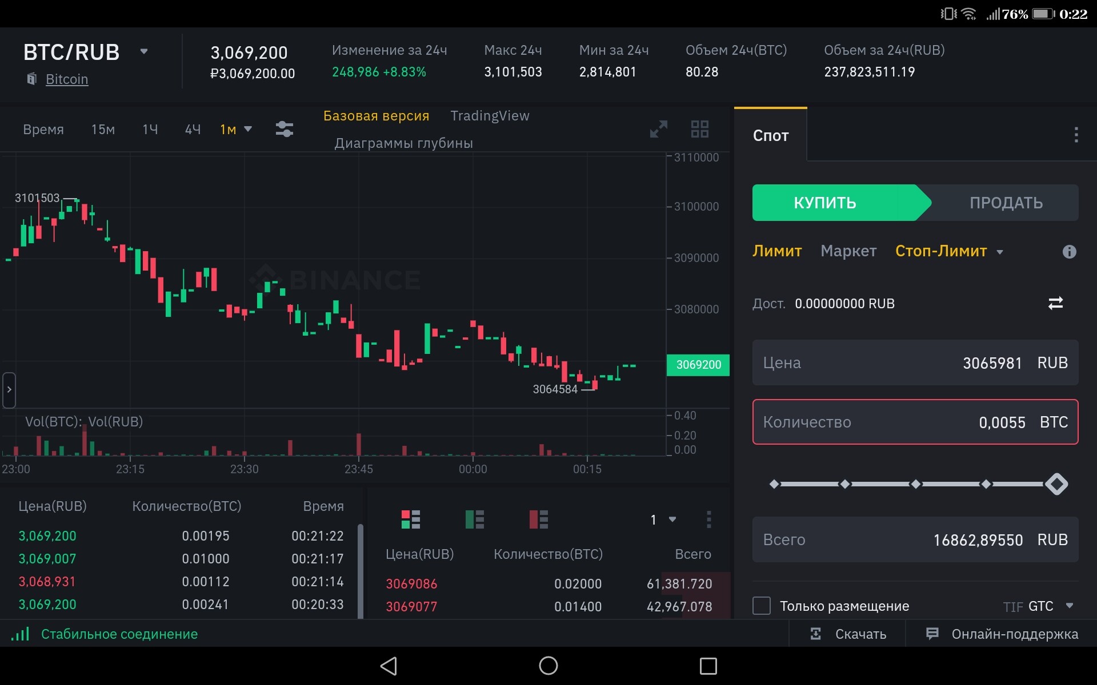The image size is (1097, 685).
Task: Select 1Ч chart interval
Action: coord(150,130)
